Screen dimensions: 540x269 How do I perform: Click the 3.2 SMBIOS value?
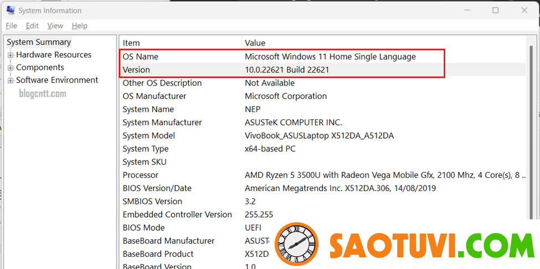click(250, 201)
